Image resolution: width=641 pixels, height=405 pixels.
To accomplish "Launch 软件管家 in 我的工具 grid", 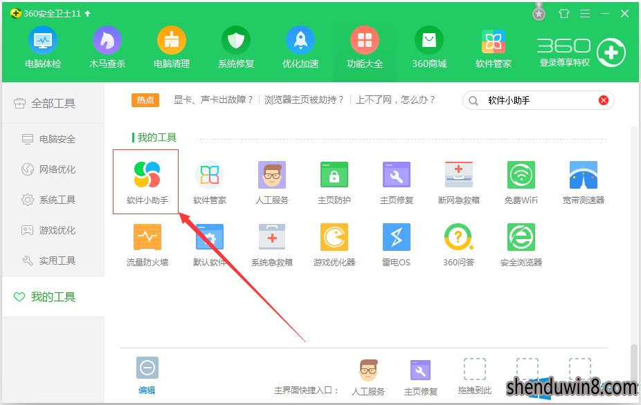I will tap(209, 182).
